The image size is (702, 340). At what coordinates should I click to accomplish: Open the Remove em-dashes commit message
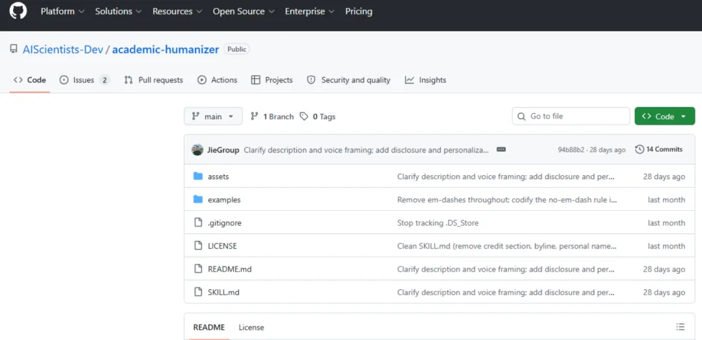click(x=507, y=200)
